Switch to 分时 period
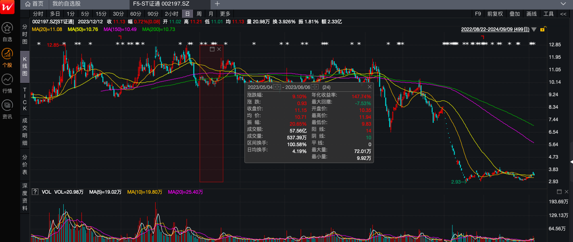 [x=38, y=14]
